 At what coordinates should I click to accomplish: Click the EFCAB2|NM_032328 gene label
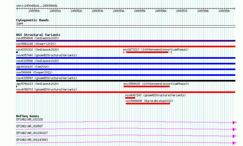tap(29, 119)
